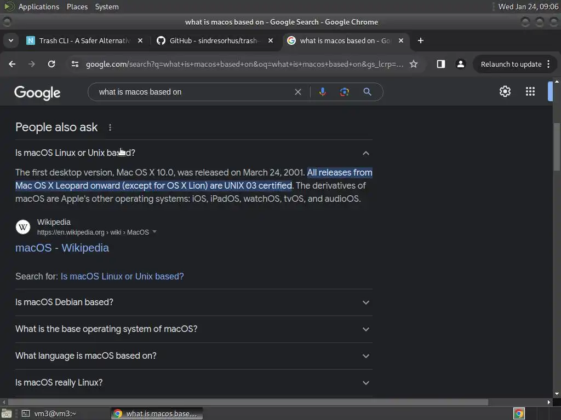Image resolution: width=561 pixels, height=420 pixels.
Task: Close the GitHub sindresorhus tab
Action: pos(271,40)
